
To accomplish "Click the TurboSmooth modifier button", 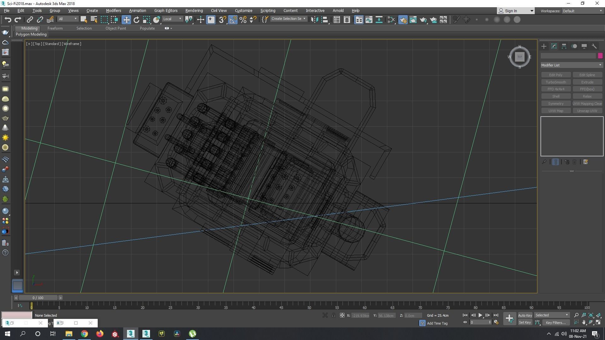I will click(x=556, y=82).
